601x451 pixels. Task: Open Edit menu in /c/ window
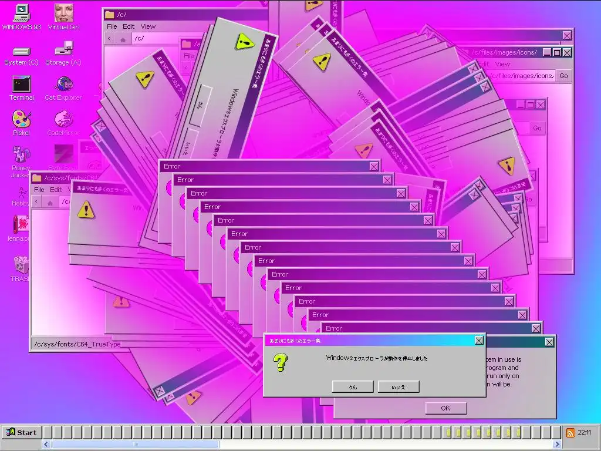coord(129,26)
